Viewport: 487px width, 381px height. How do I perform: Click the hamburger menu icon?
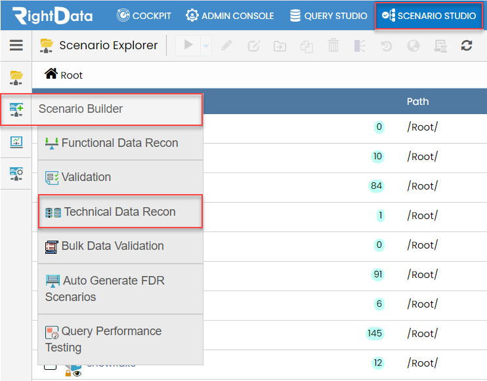16,45
